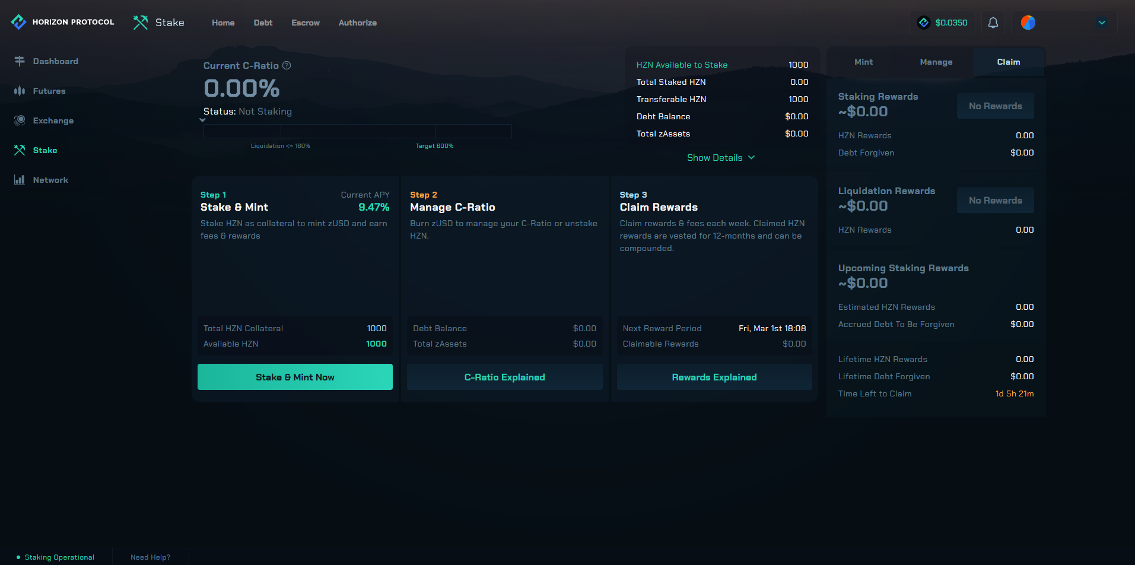Click the HZN price token icon
The image size is (1135, 565).
point(923,23)
